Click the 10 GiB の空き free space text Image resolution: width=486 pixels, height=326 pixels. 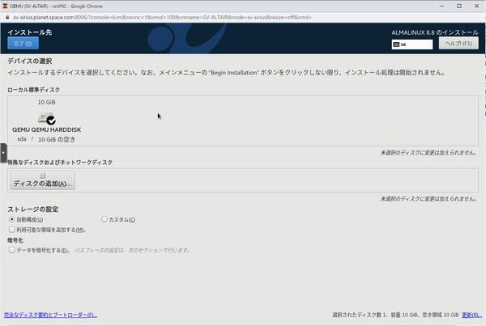57,139
